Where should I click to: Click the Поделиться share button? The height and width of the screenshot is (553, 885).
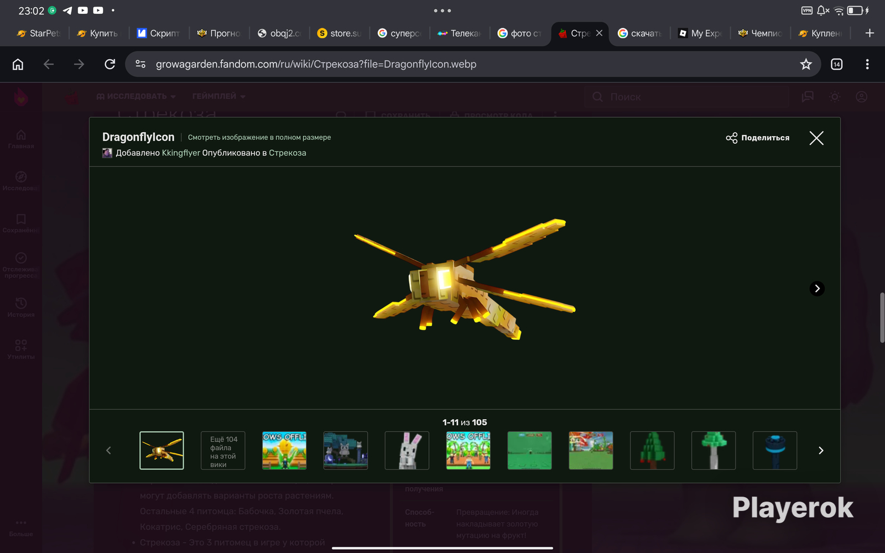click(758, 138)
